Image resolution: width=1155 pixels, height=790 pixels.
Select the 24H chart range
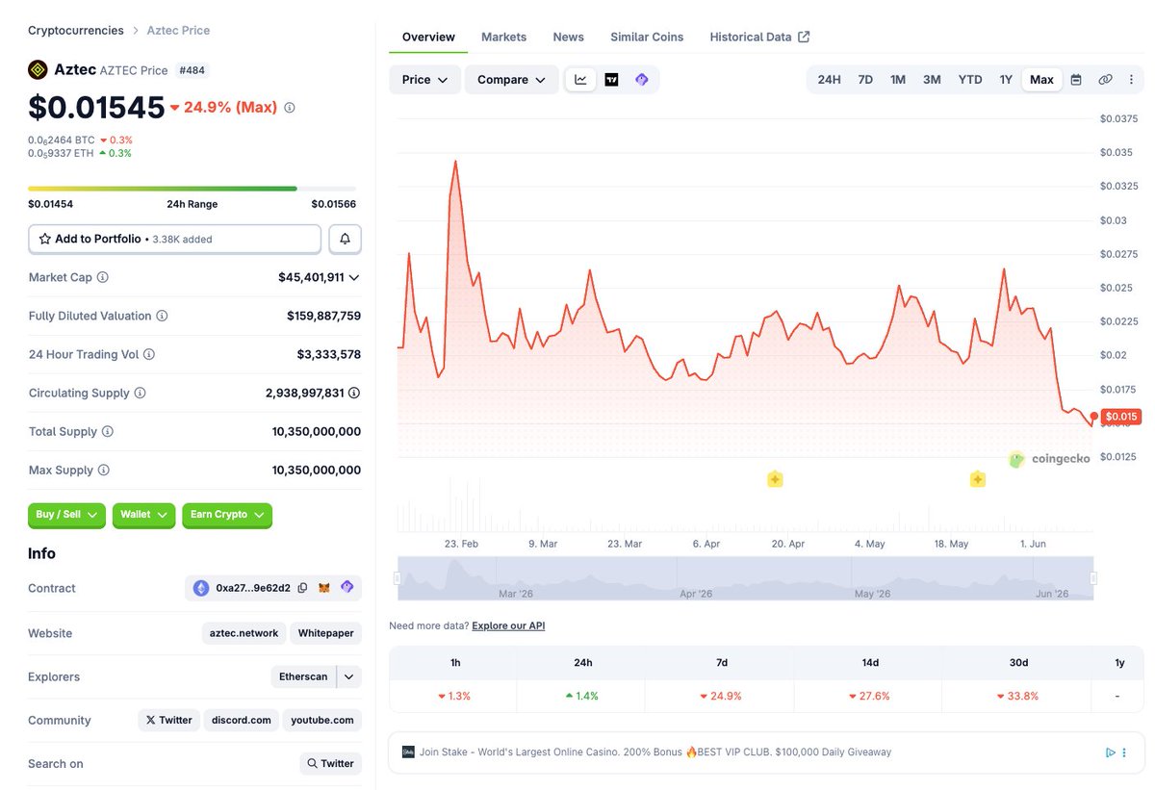(x=829, y=80)
